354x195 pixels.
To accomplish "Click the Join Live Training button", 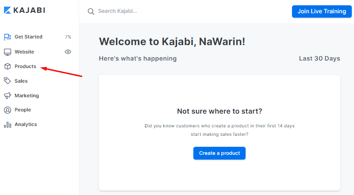I will [x=322, y=11].
